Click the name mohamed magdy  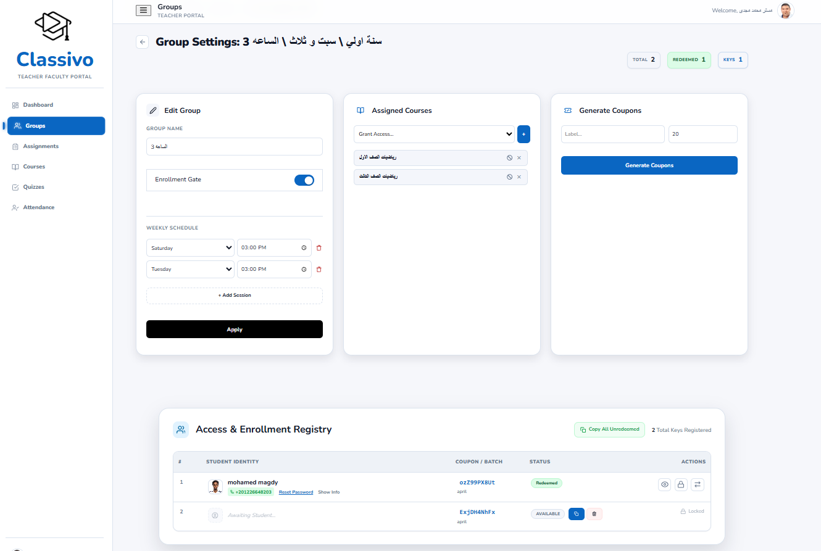point(252,483)
